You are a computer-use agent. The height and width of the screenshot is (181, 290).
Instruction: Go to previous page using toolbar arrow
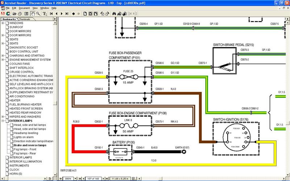(57, 14)
